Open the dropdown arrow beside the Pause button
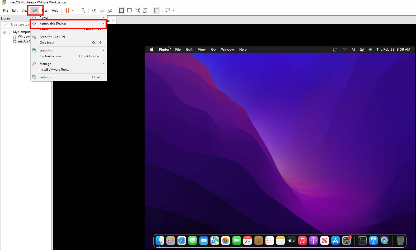 pyautogui.click(x=73, y=11)
